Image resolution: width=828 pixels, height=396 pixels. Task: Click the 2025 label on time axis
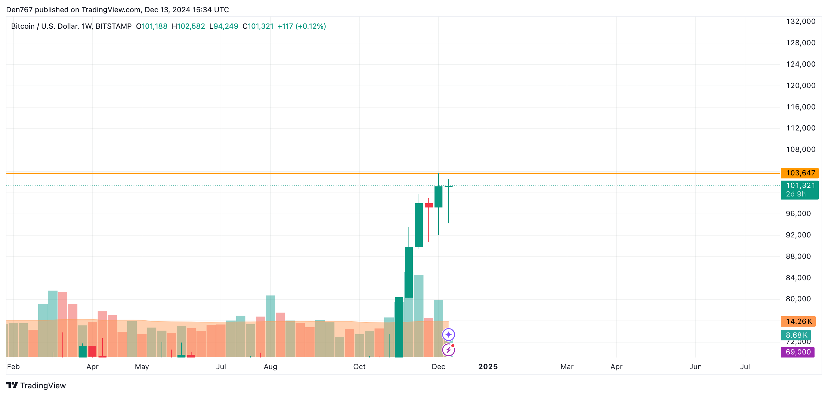pyautogui.click(x=488, y=366)
